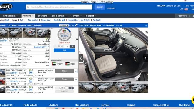Select the rear damage thumbnail under the large photo

[122, 87]
